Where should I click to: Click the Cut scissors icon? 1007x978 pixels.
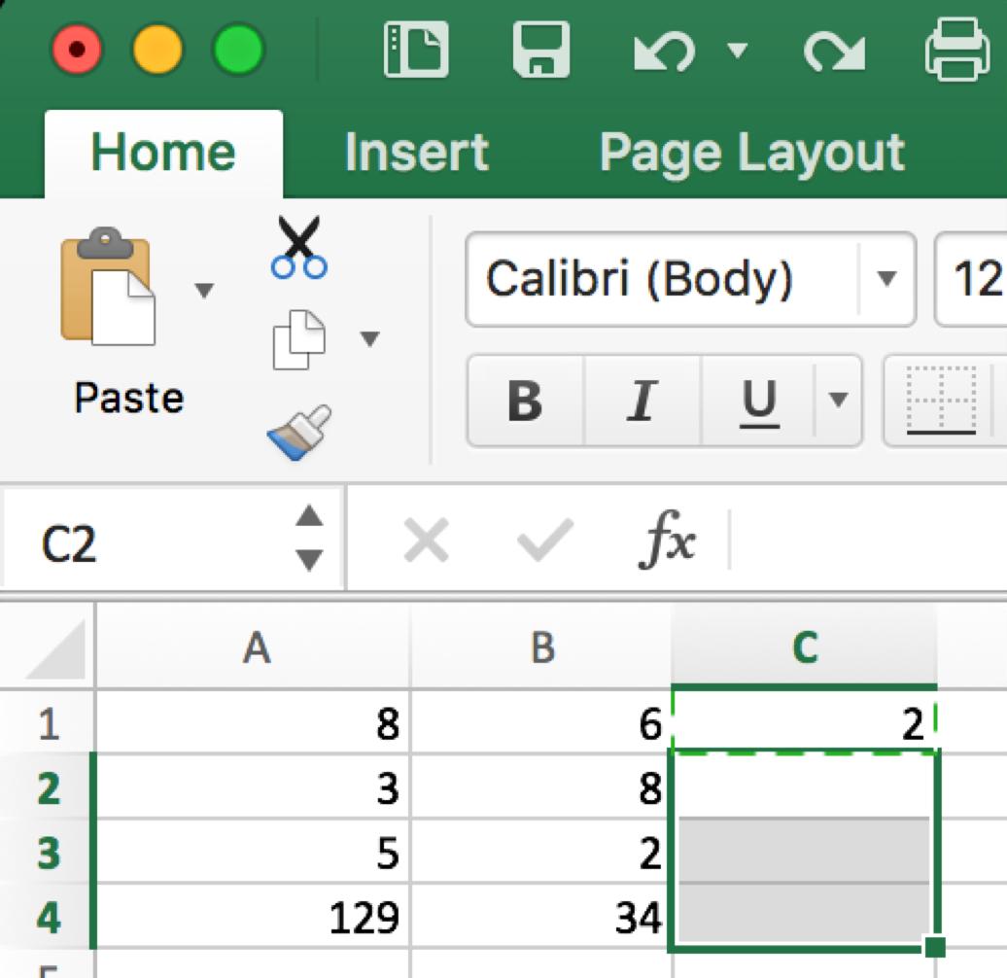[x=298, y=248]
